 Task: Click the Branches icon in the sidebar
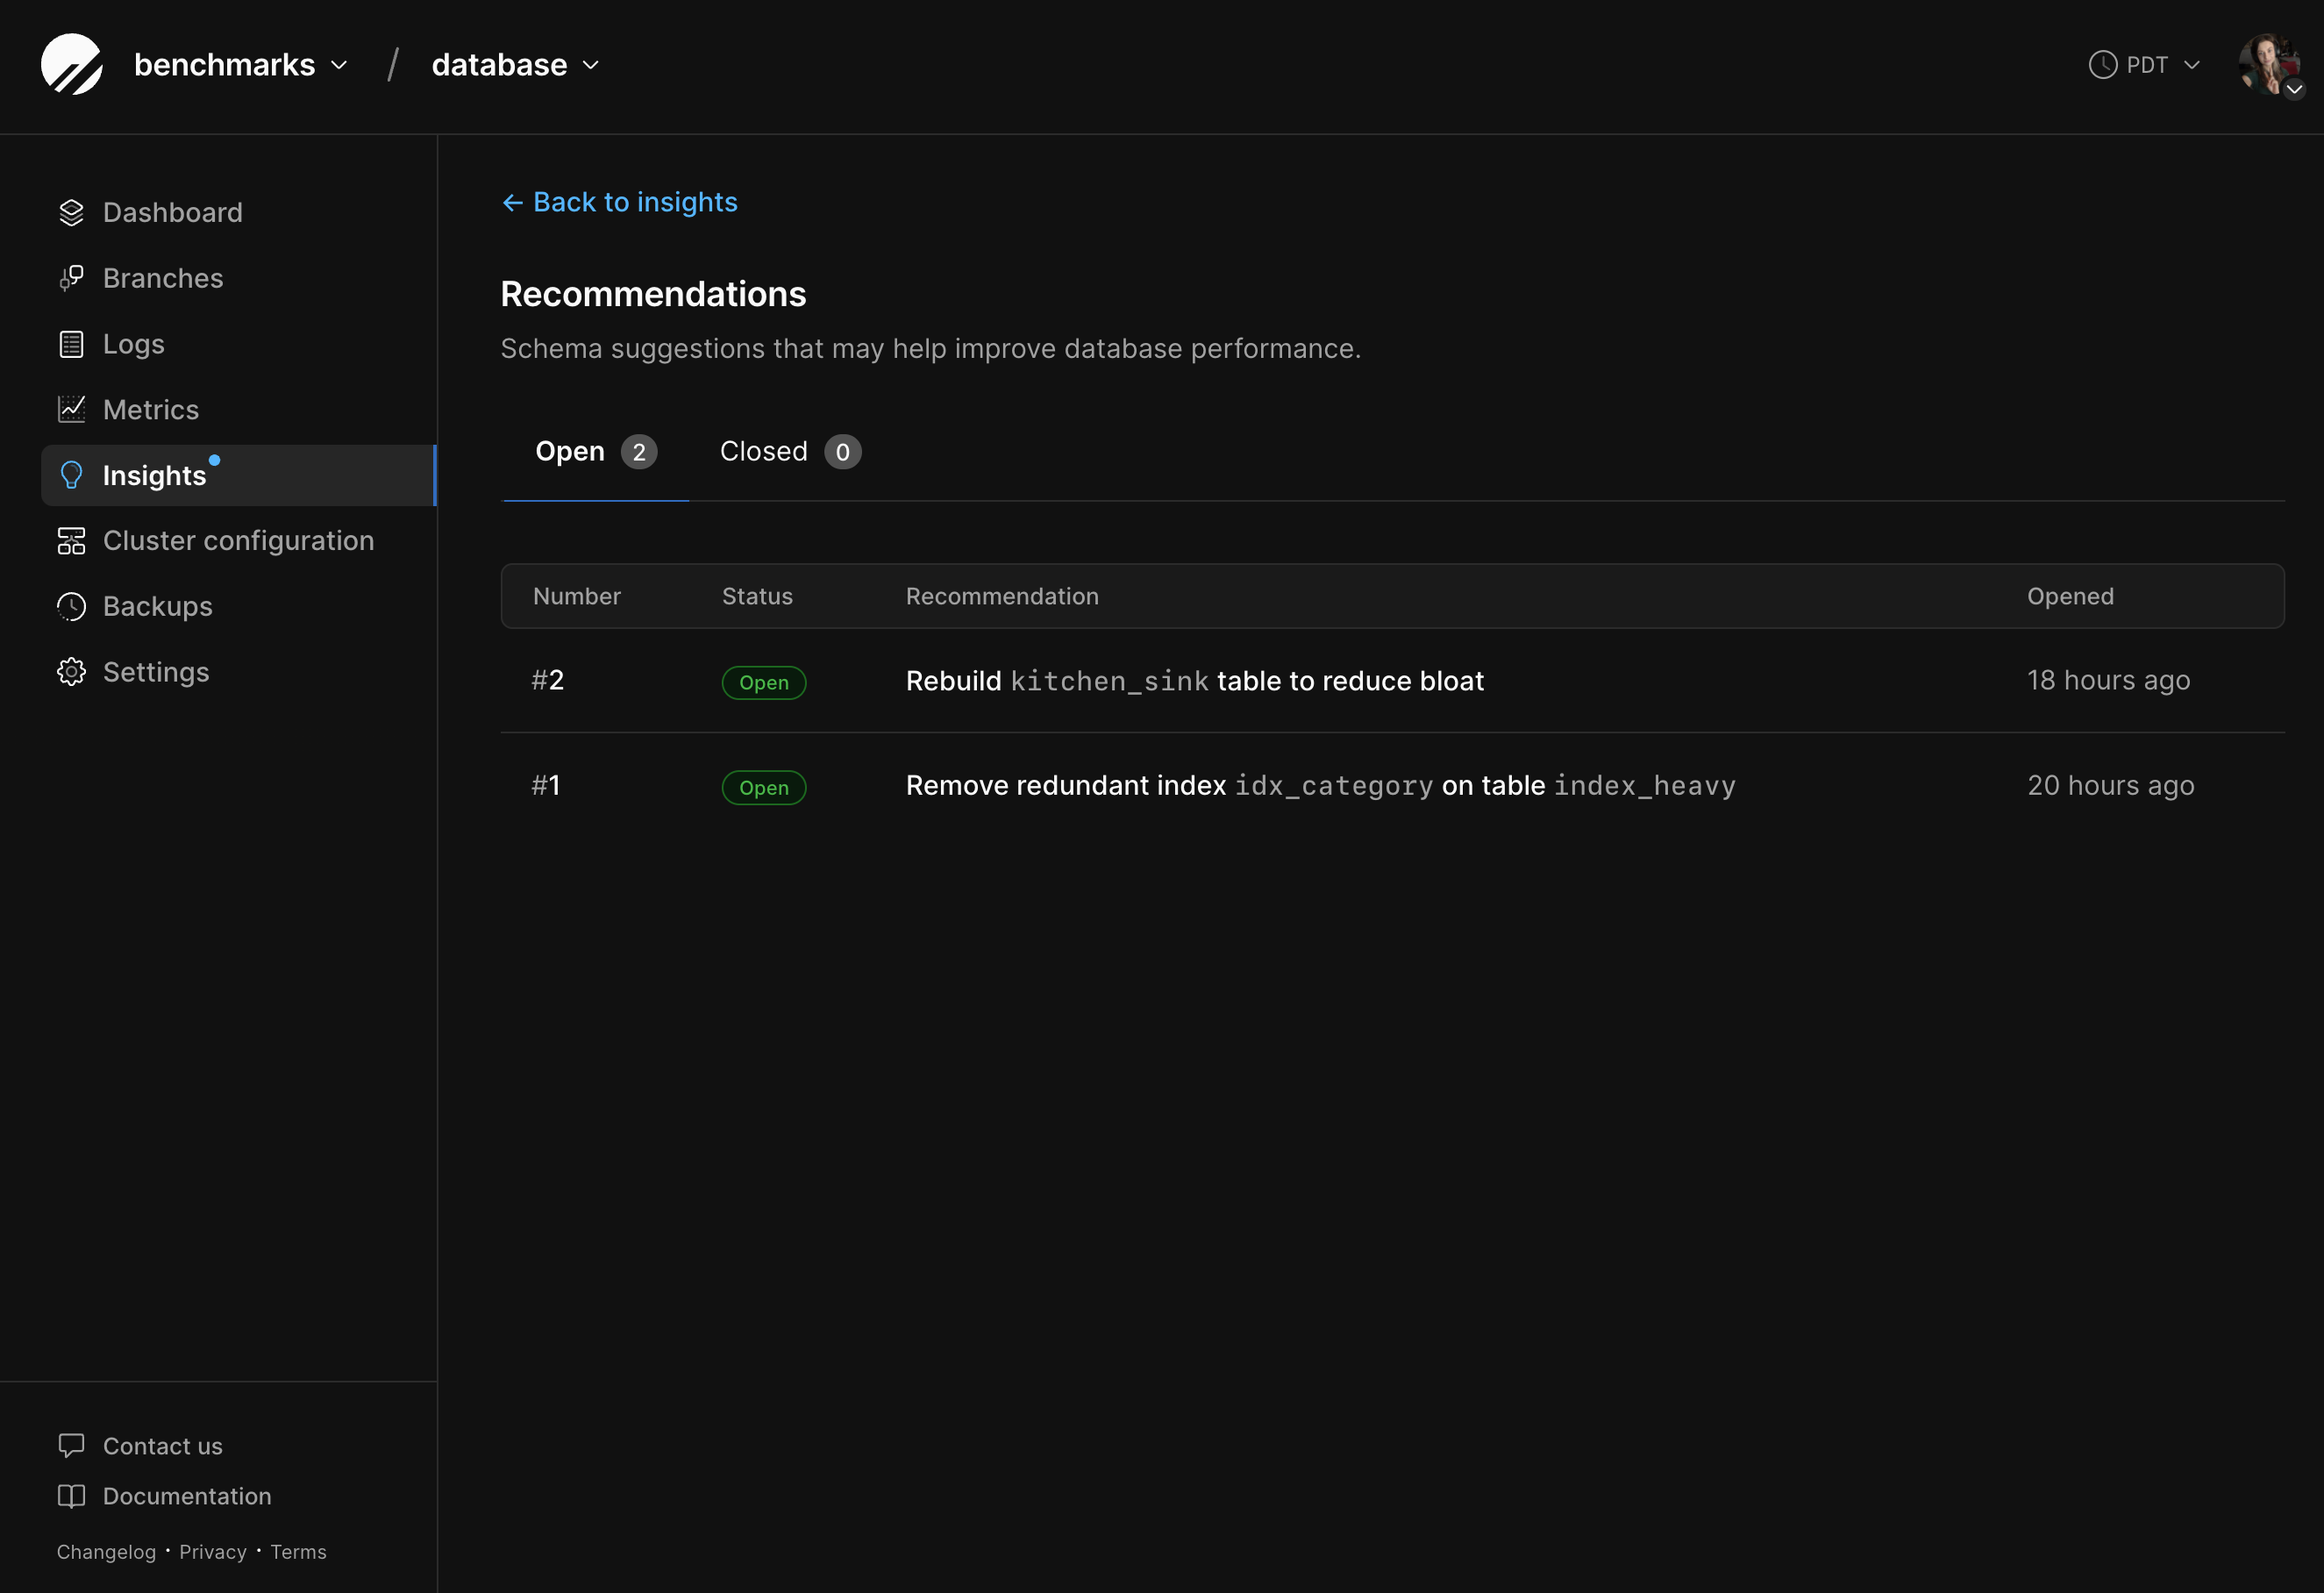pos(70,278)
